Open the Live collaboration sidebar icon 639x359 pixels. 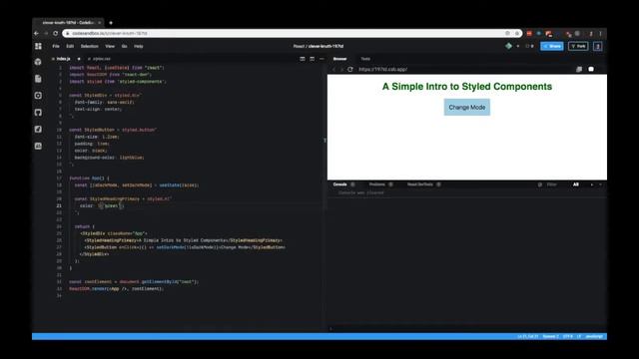click(x=38, y=146)
